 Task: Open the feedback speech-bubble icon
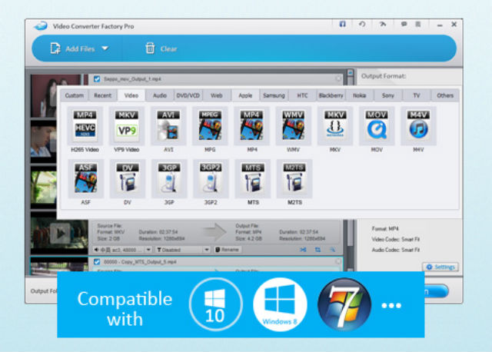pos(404,24)
